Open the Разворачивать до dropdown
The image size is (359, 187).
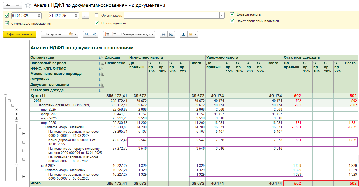[137, 34]
